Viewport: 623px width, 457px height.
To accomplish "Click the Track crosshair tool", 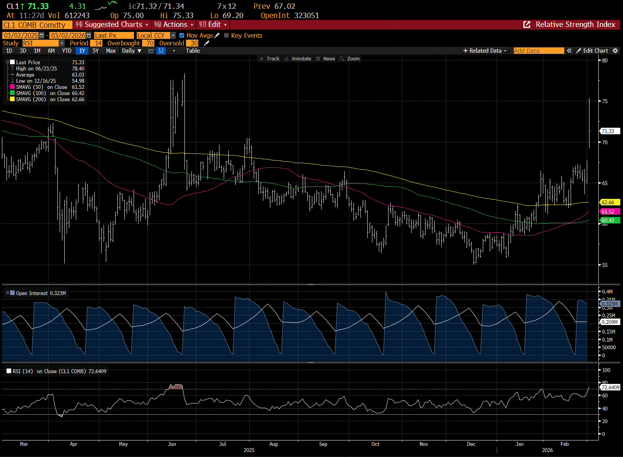I will pyautogui.click(x=270, y=59).
